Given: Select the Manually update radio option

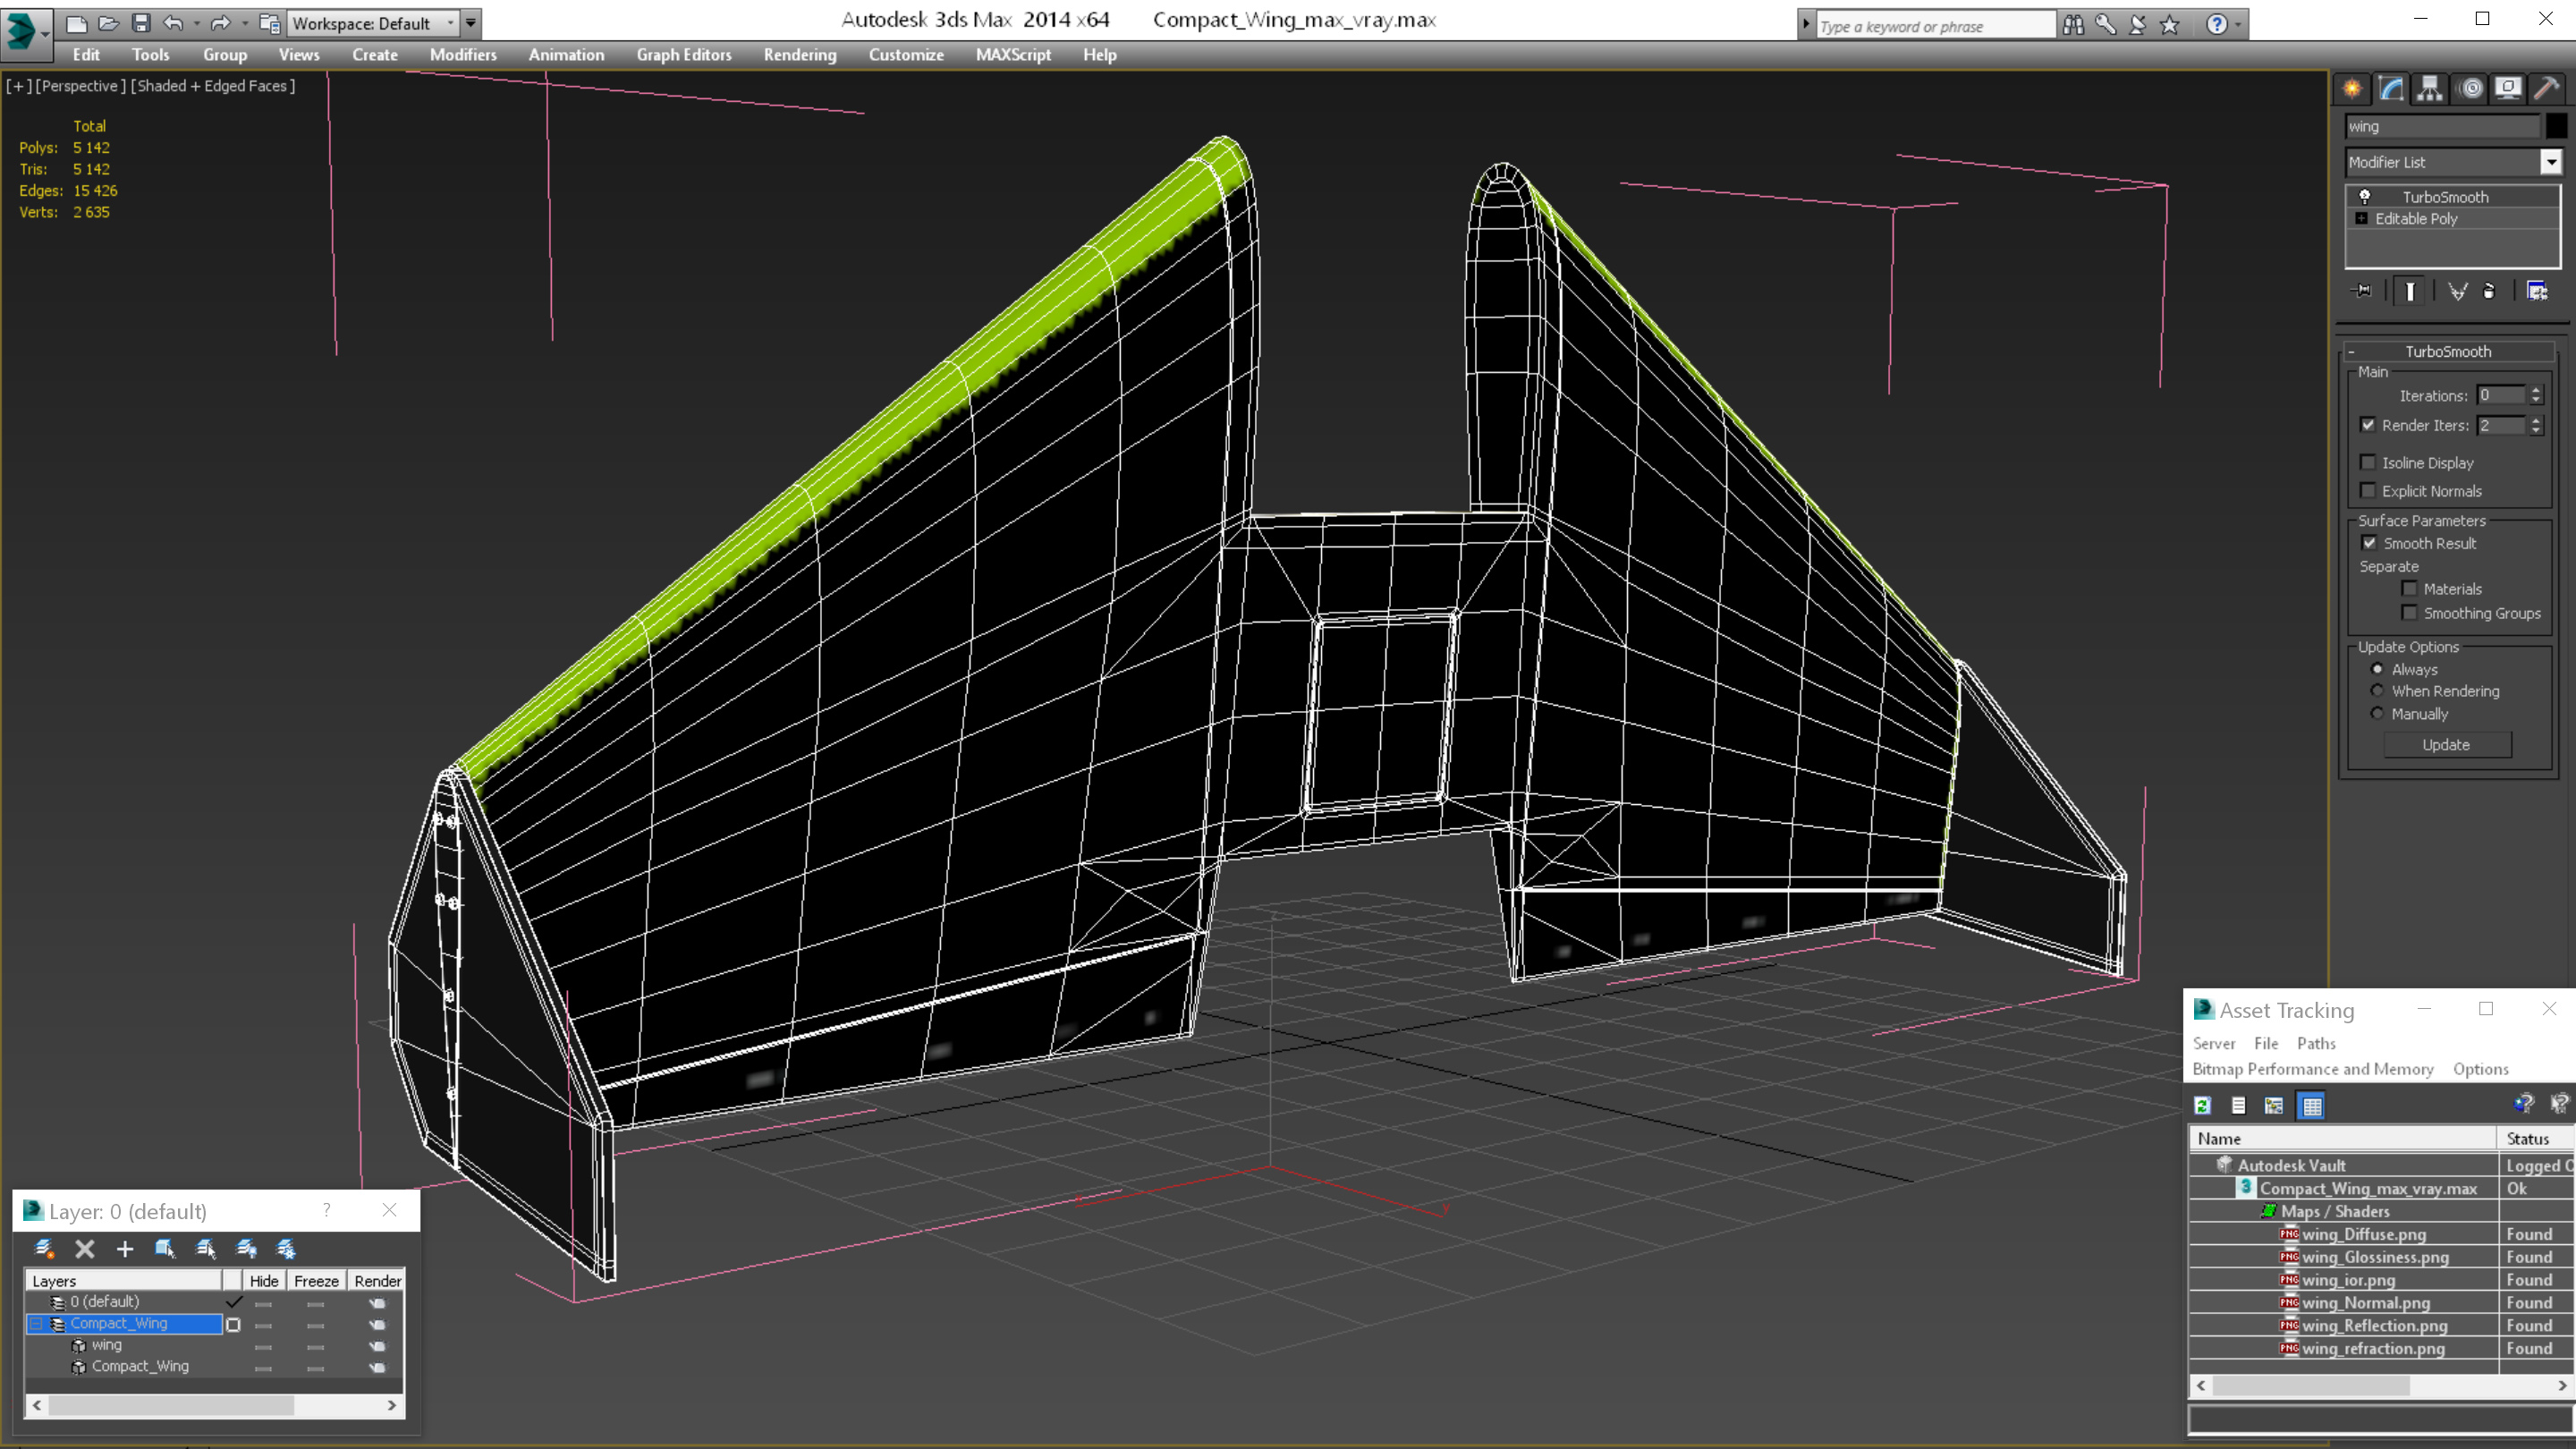Looking at the screenshot, I should 2377,714.
